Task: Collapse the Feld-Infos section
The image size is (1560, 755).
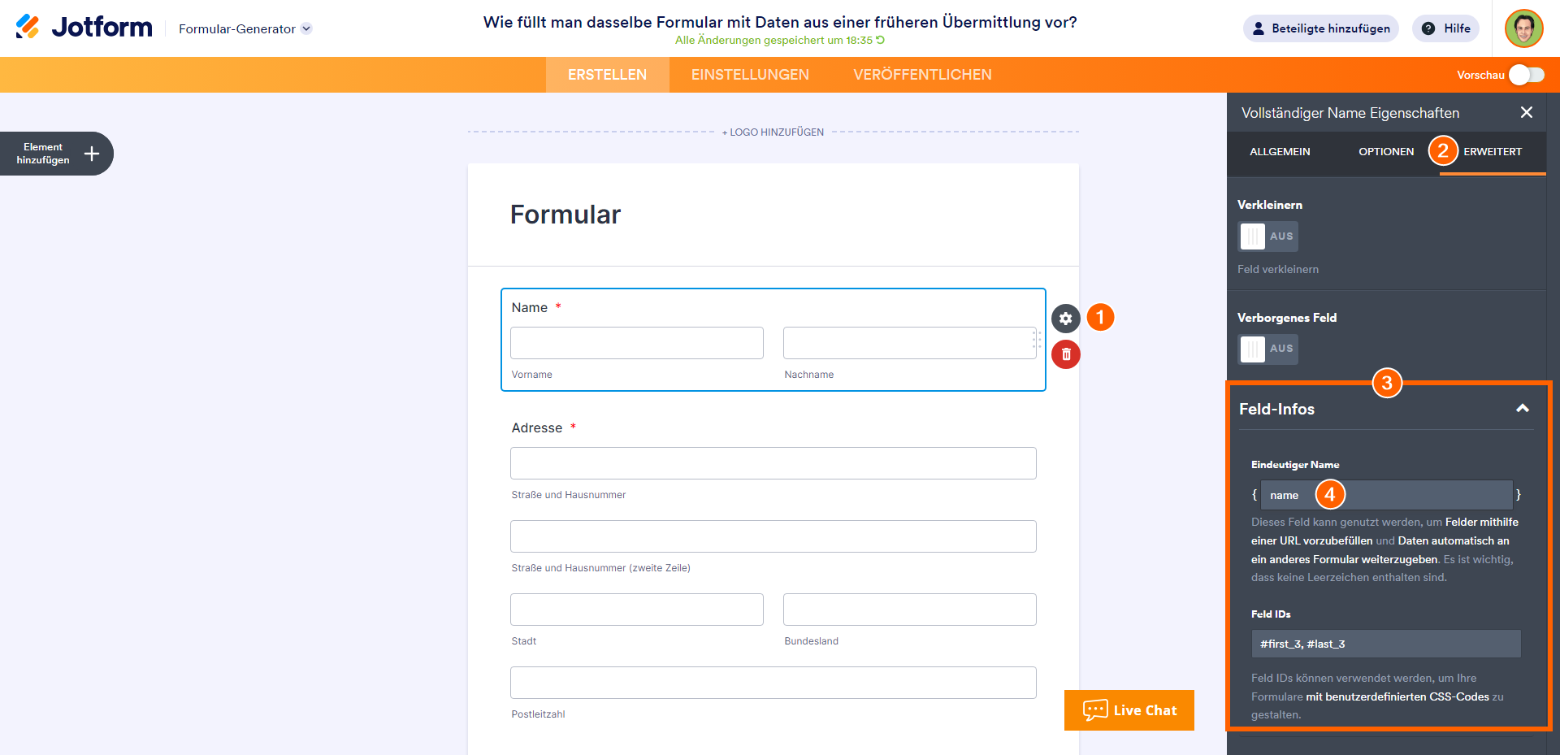Action: 1522,409
